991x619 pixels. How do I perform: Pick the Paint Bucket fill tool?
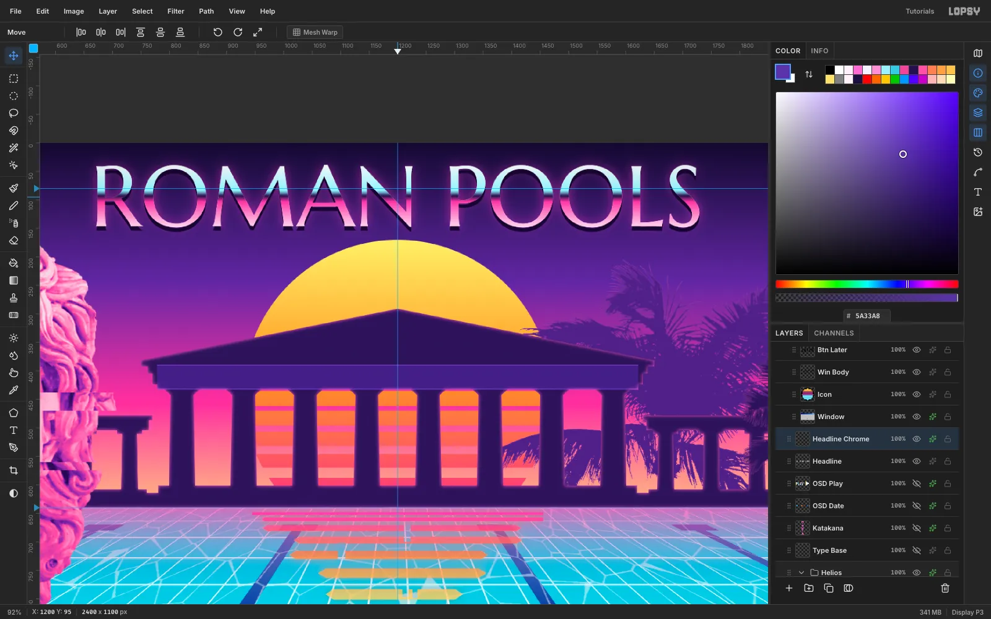pyautogui.click(x=14, y=263)
